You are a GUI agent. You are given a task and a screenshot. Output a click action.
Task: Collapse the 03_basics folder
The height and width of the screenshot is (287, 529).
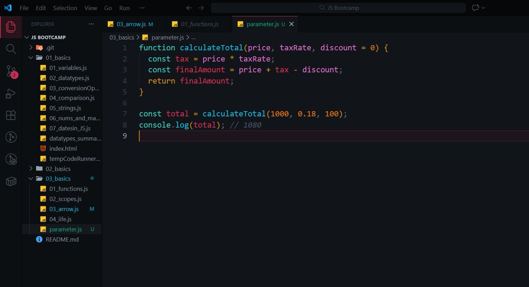[x=62, y=179]
